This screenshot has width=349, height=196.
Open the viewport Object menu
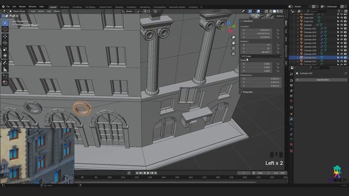point(57,11)
